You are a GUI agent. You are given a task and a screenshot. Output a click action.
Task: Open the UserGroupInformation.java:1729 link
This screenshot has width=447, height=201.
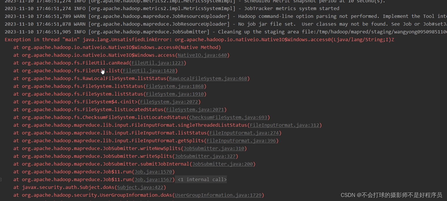coord(218,195)
